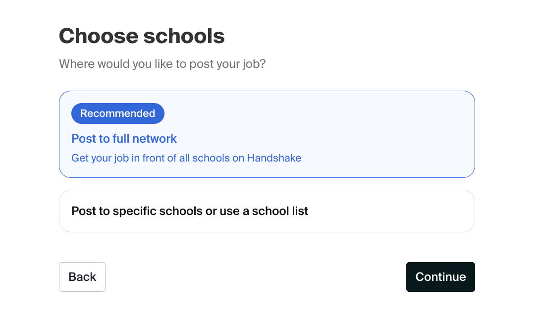Click the 'Choose schools' heading
The image size is (536, 328).
[142, 36]
